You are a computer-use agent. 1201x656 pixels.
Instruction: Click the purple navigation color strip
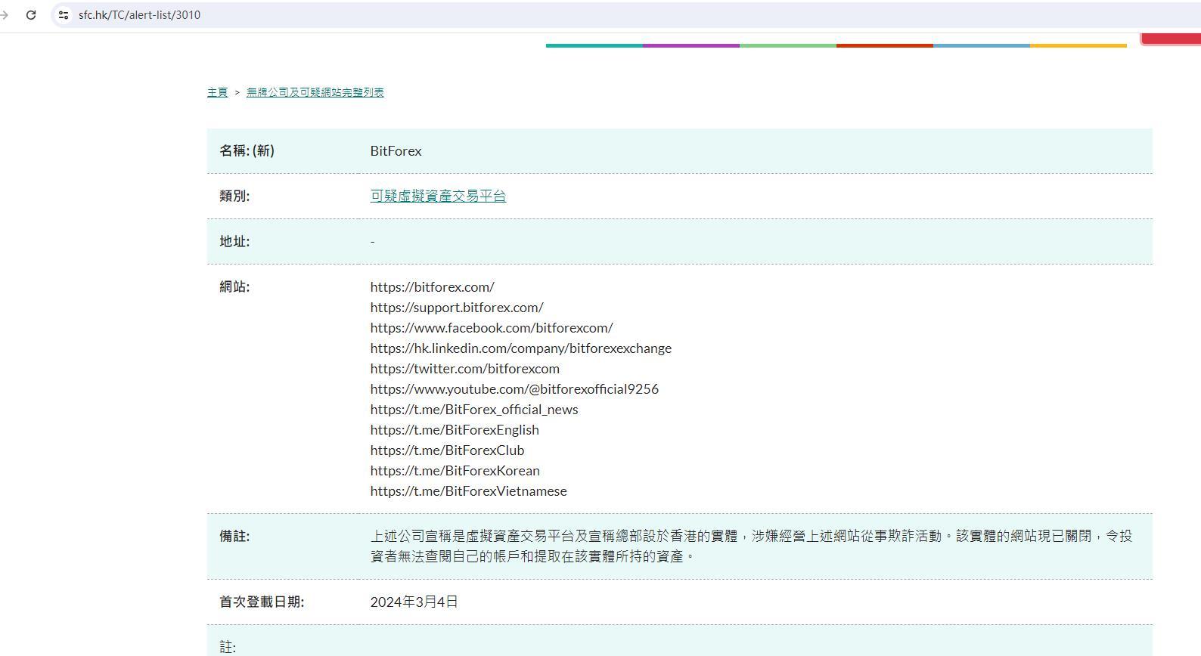pos(690,45)
